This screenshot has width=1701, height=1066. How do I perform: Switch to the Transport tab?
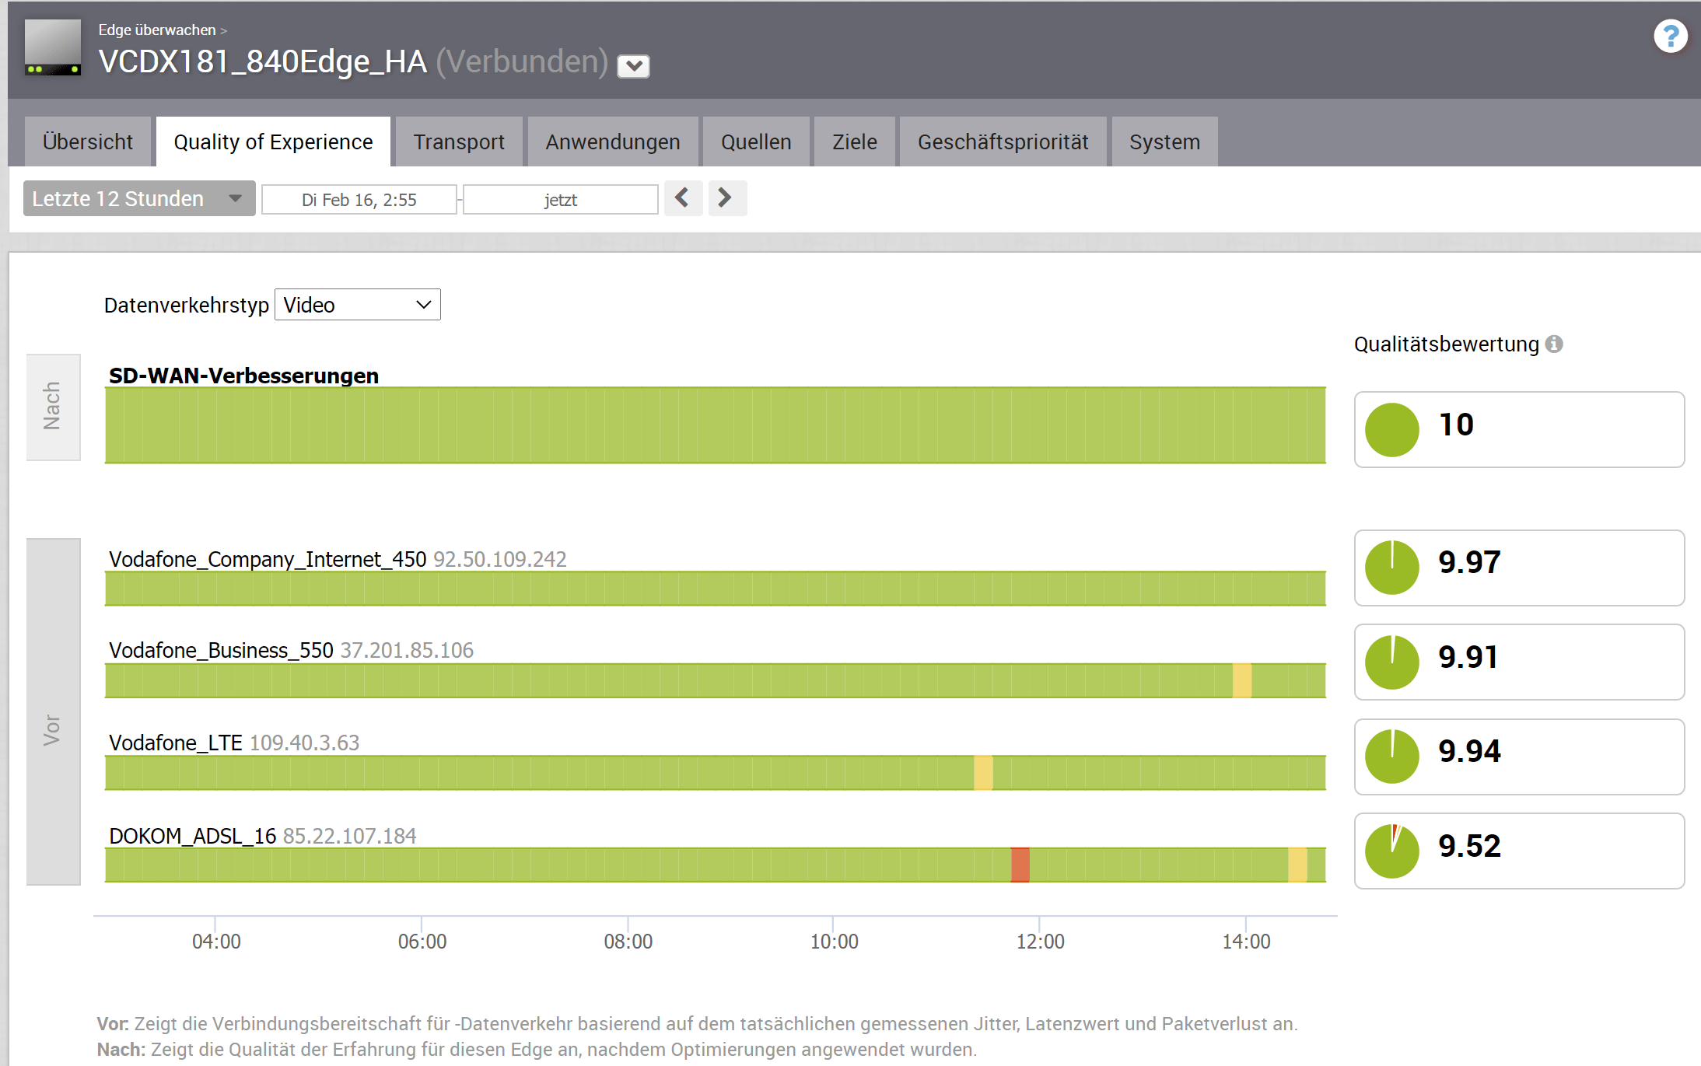(458, 142)
